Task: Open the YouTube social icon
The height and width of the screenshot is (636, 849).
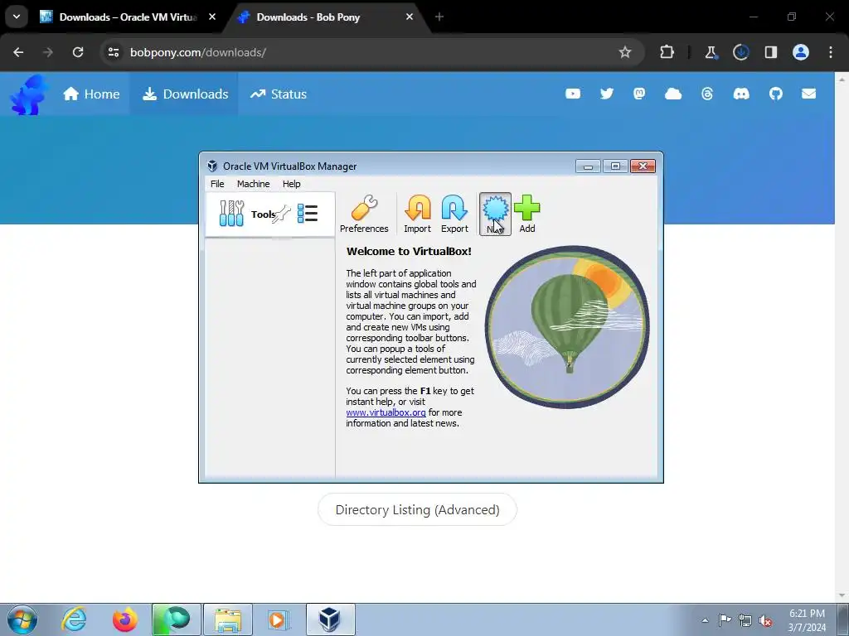Action: [x=573, y=94]
